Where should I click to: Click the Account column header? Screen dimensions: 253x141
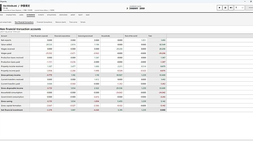[x=15, y=36]
